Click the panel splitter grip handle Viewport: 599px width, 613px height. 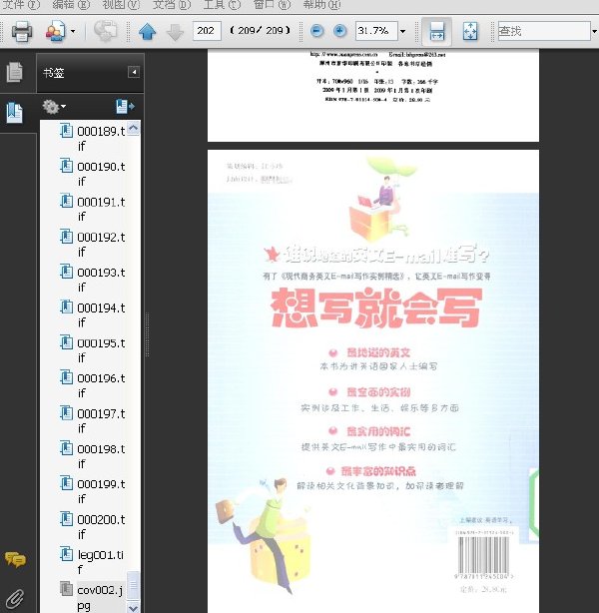coord(148,334)
